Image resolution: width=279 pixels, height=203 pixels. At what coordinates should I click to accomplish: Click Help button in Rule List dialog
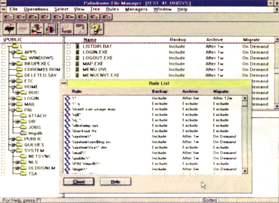click(116, 182)
